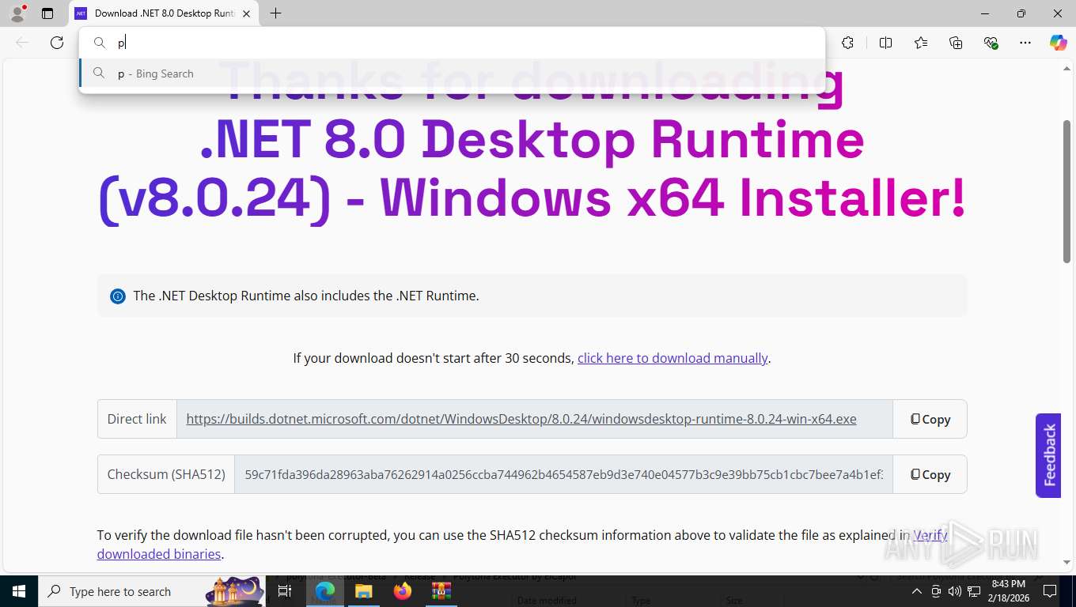Click the 'click here to download manually' link
Screen dimensions: 1076x607
coord(672,358)
